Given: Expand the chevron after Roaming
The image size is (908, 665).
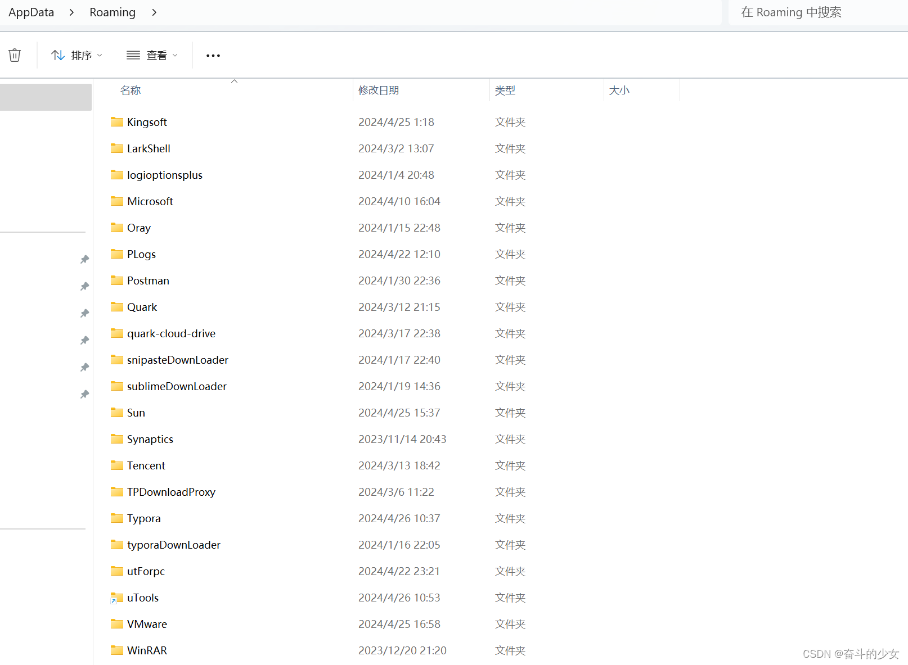Looking at the screenshot, I should [154, 12].
